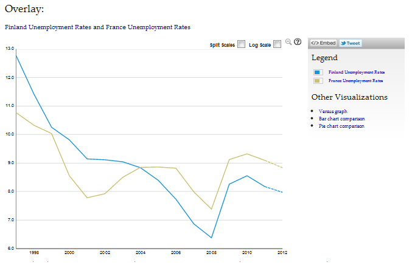Image resolution: width=412 pixels, height=265 pixels.
Task: Click the 2008 x-axis label
Action: (x=211, y=253)
